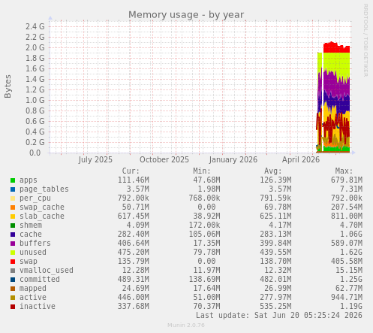Click the 'slab_cache' legend label
Image resolution: width=373 pixels, height=333 pixels.
[42, 216]
